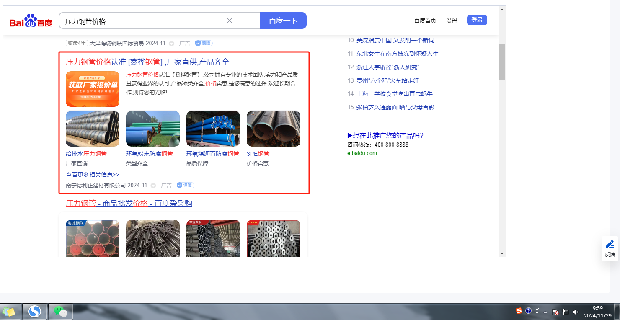Screen dimensions: 620x320
Task: Open the 海诚钢联 labeled pipe image
Action: [93, 238]
